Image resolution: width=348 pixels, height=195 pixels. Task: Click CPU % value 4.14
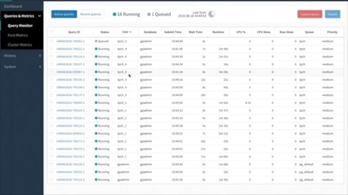pyautogui.click(x=248, y=103)
